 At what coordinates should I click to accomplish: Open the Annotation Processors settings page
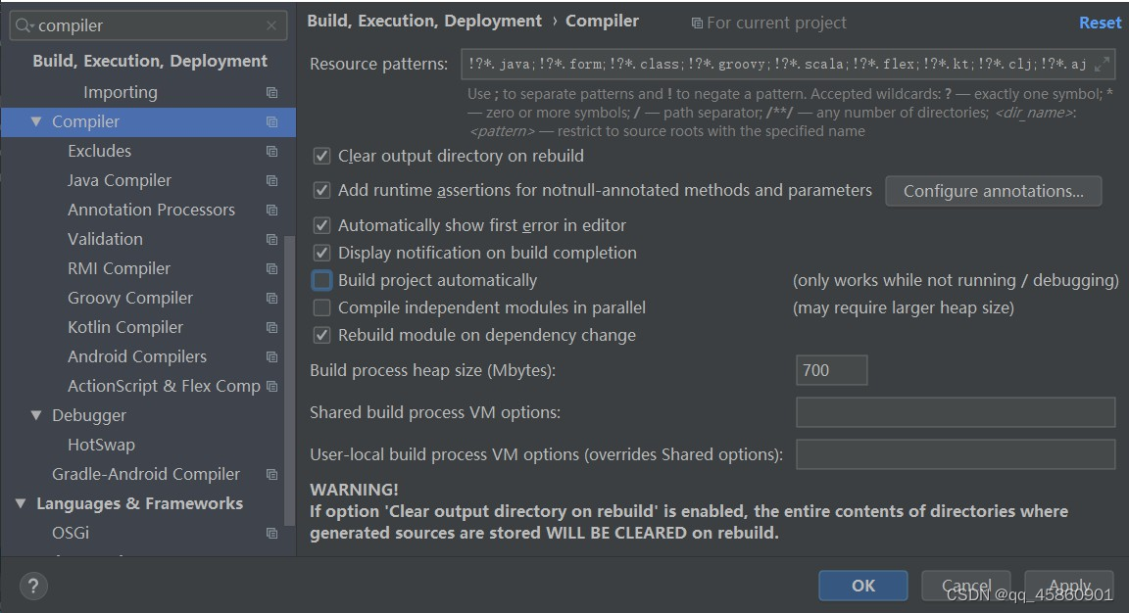pos(151,210)
